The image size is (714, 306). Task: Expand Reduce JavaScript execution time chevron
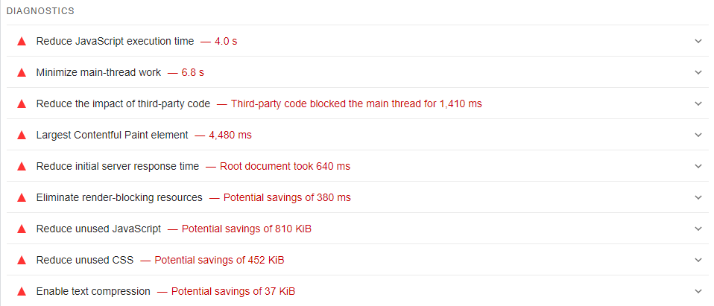pos(698,41)
